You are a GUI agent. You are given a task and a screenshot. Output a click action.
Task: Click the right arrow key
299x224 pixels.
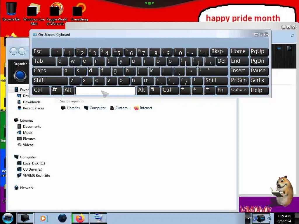coord(210,90)
